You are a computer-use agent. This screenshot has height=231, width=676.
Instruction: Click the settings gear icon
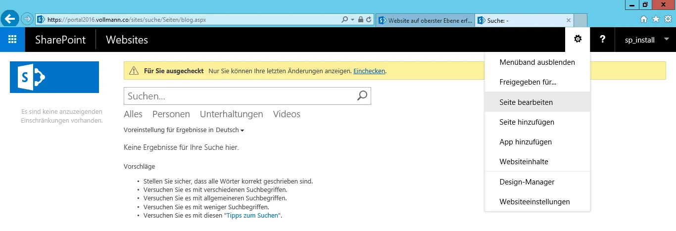pyautogui.click(x=578, y=40)
